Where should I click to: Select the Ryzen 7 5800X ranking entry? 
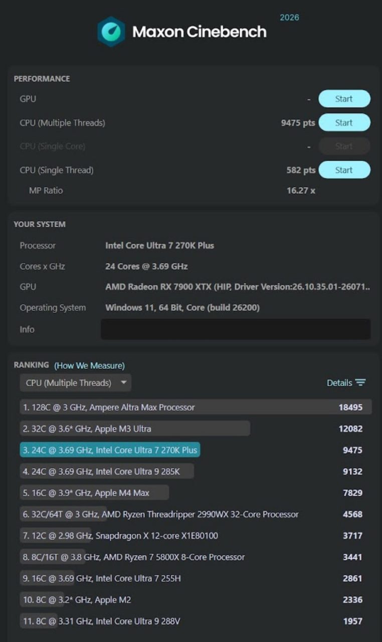[196, 557]
